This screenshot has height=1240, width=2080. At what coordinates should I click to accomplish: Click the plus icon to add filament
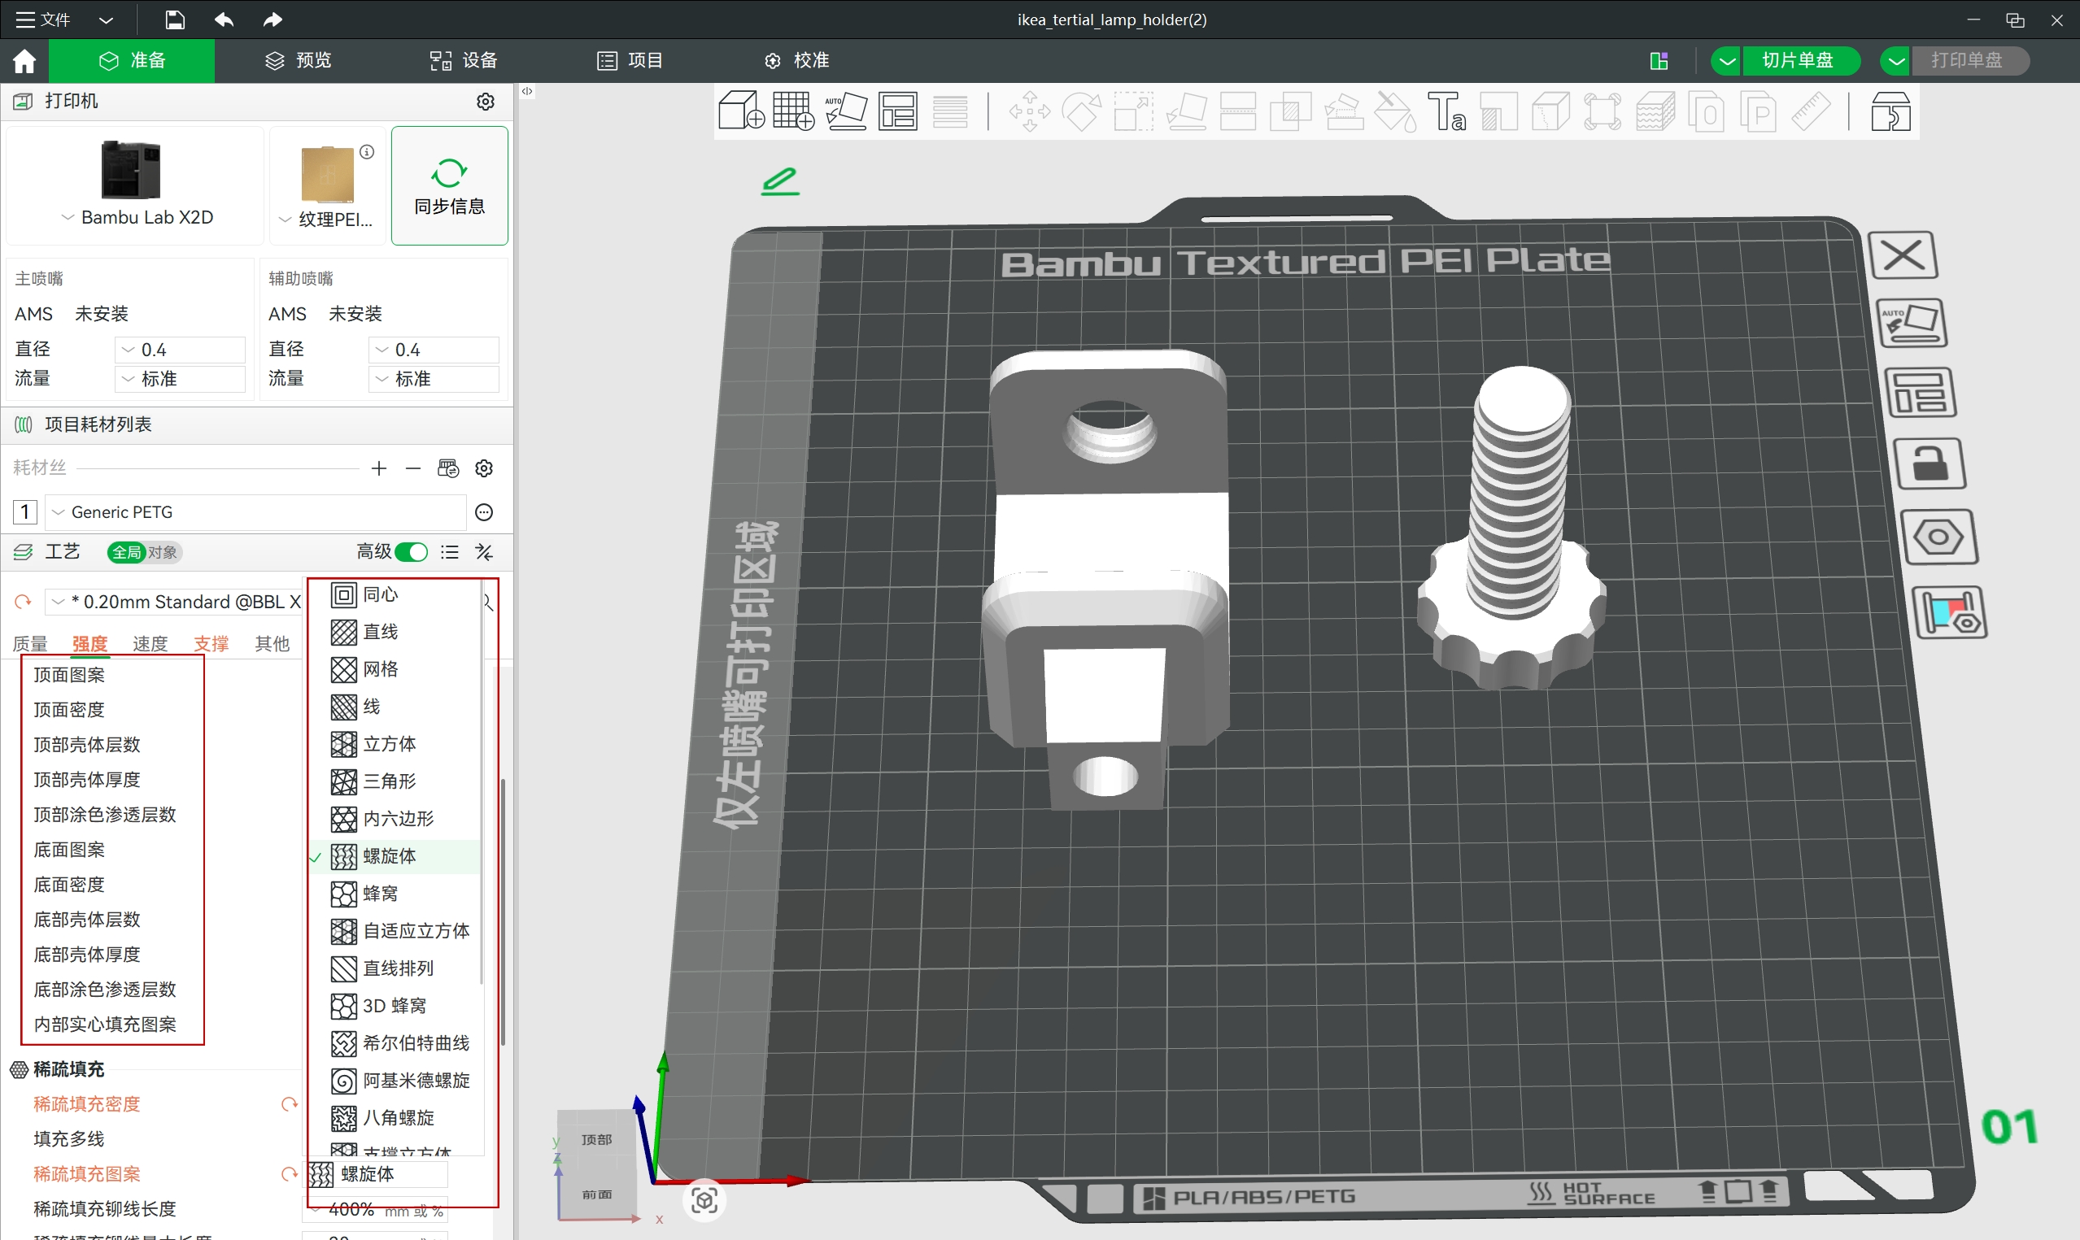point(378,468)
